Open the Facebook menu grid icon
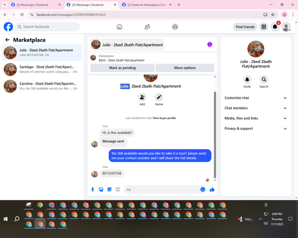Viewport: 298px width, 238px height. tap(263, 27)
